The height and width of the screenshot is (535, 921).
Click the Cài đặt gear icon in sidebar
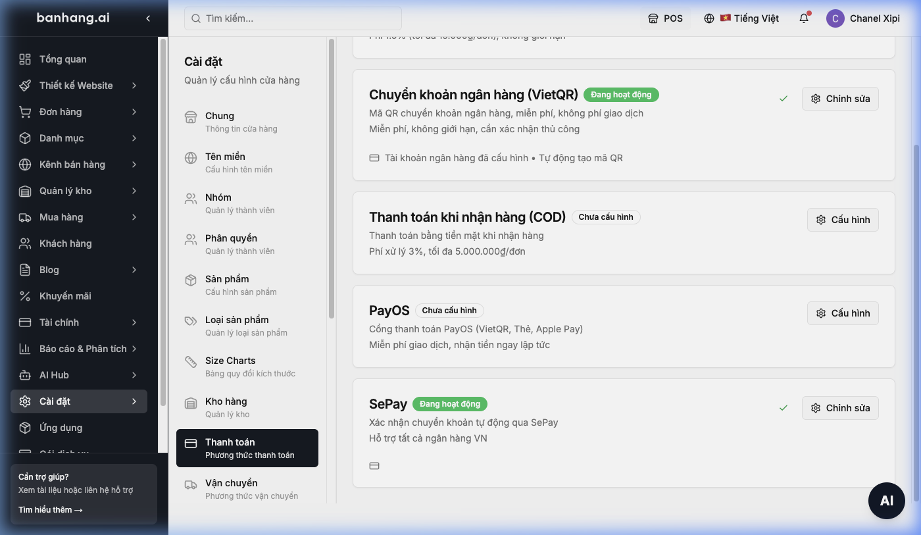coord(25,401)
